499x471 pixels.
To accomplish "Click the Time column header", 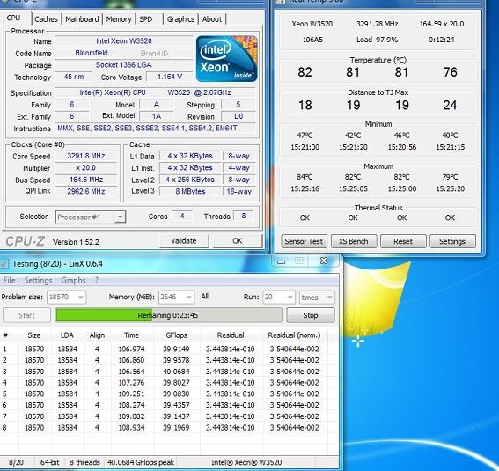I will (131, 335).
